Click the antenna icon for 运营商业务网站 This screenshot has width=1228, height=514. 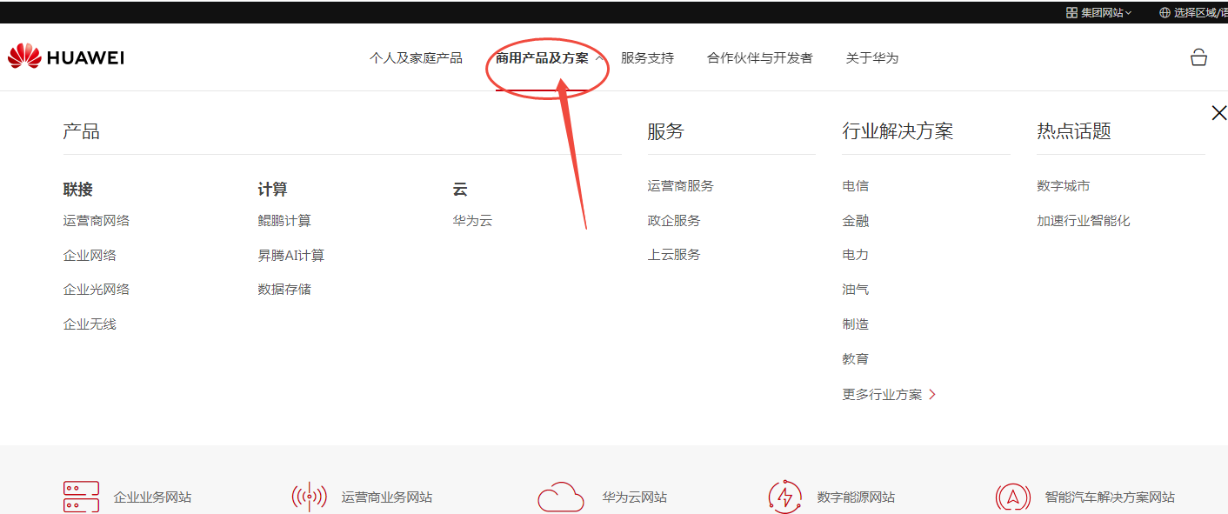tap(309, 497)
